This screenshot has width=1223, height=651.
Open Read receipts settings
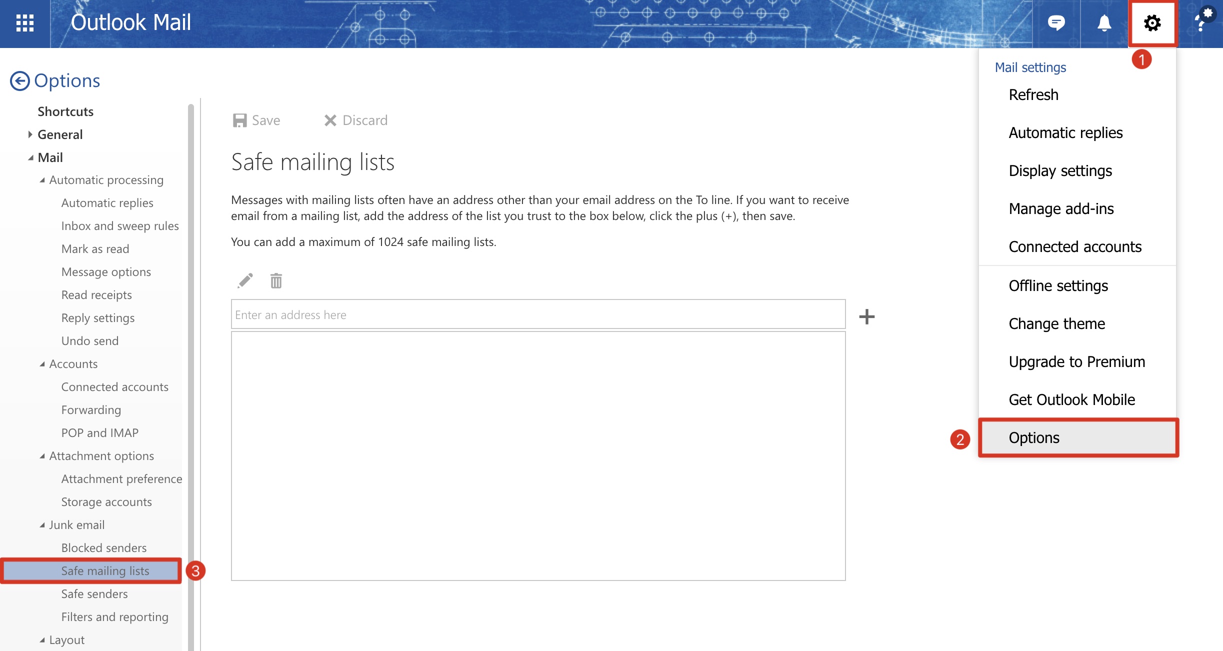96,295
